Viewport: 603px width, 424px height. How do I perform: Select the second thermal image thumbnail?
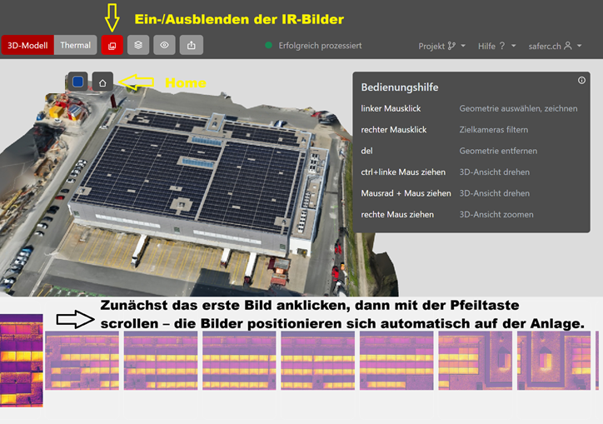pos(82,360)
